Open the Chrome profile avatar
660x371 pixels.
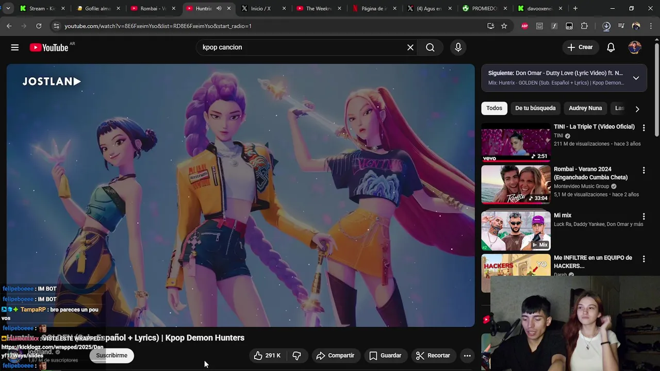(x=636, y=26)
